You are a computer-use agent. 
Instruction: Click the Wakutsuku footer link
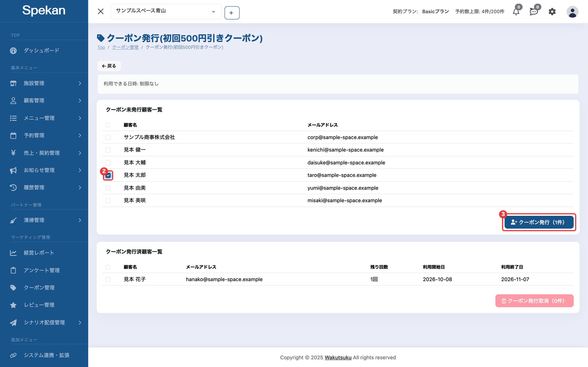(x=338, y=357)
